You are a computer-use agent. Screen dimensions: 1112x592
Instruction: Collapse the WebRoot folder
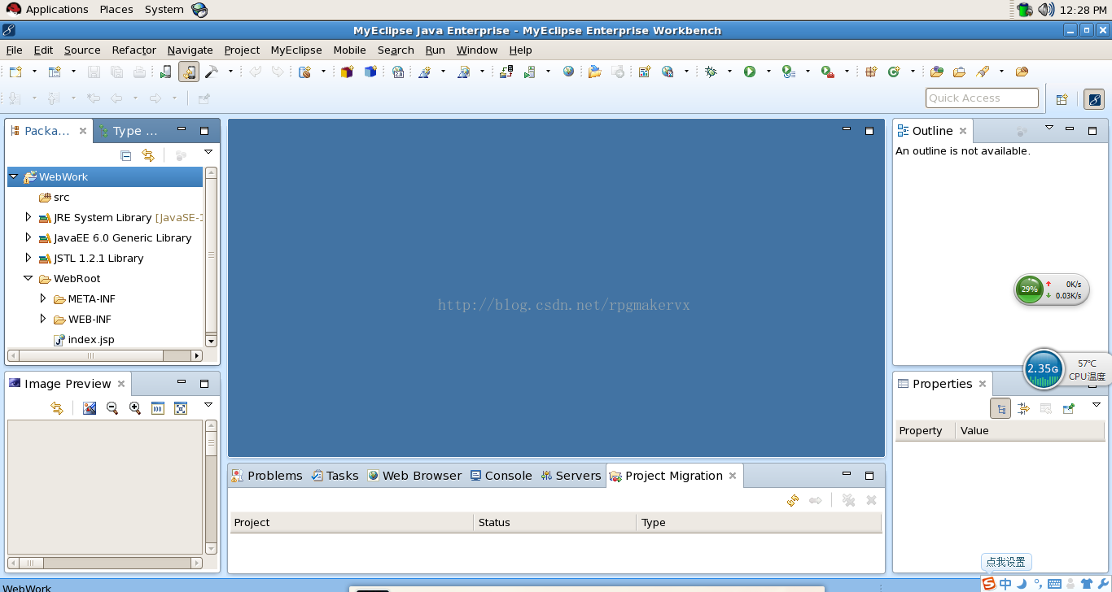pyautogui.click(x=28, y=278)
